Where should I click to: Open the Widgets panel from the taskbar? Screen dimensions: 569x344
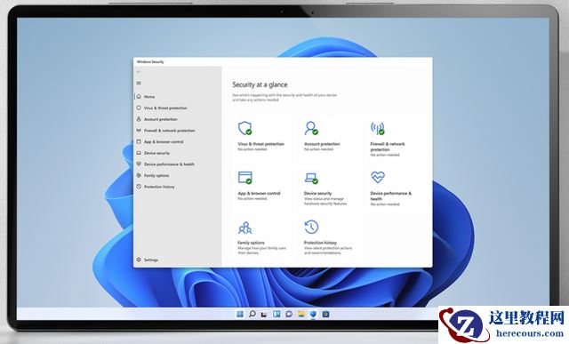[276, 314]
